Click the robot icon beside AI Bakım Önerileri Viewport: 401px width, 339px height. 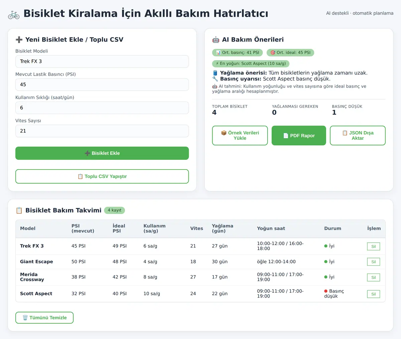tap(216, 39)
